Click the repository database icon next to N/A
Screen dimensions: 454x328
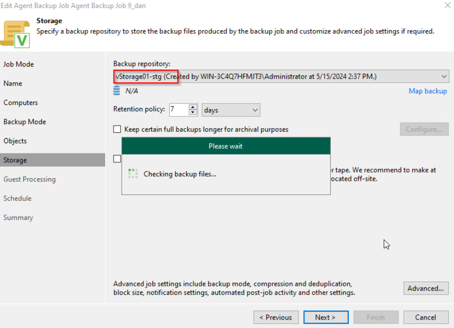pyautogui.click(x=116, y=91)
